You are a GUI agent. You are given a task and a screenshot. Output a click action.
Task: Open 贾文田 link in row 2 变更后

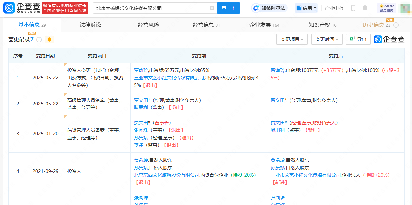pos(278,100)
